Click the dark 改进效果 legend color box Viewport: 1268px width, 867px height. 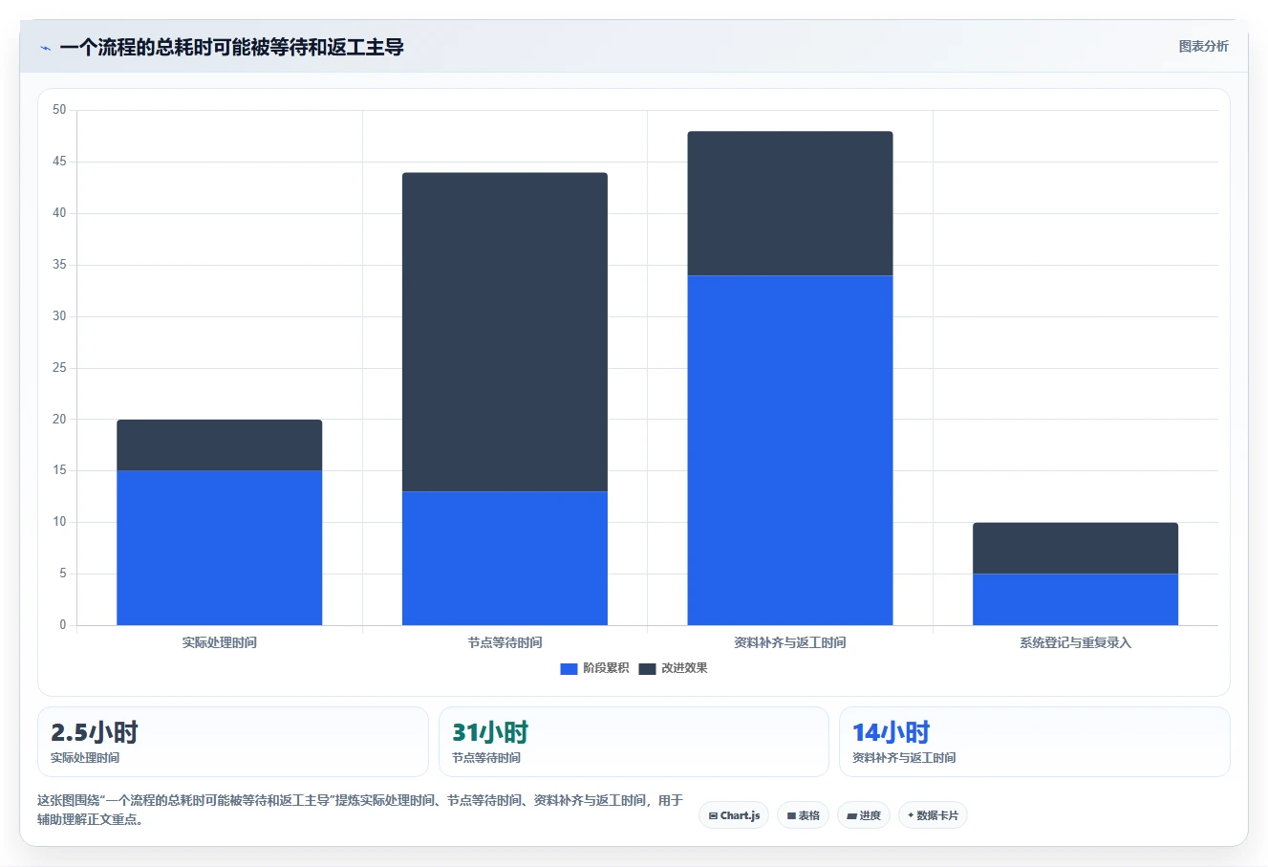pyautogui.click(x=647, y=668)
